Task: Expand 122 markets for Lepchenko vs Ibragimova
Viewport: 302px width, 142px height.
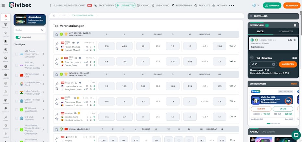Action: coord(233,86)
